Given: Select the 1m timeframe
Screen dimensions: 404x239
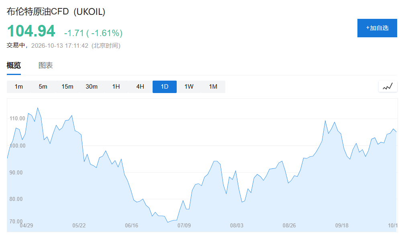Looking at the screenshot, I should point(19,87).
